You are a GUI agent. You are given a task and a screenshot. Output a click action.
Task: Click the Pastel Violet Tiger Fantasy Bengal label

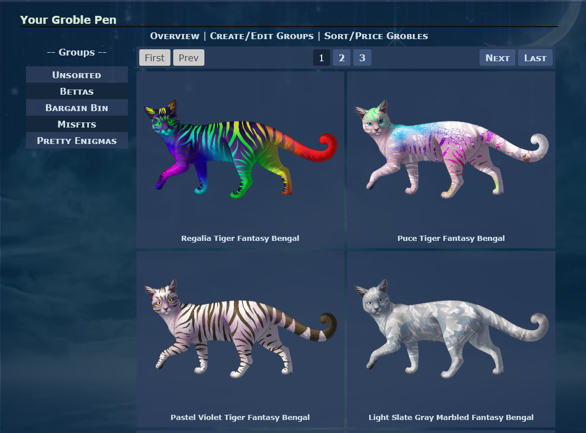[x=240, y=417]
